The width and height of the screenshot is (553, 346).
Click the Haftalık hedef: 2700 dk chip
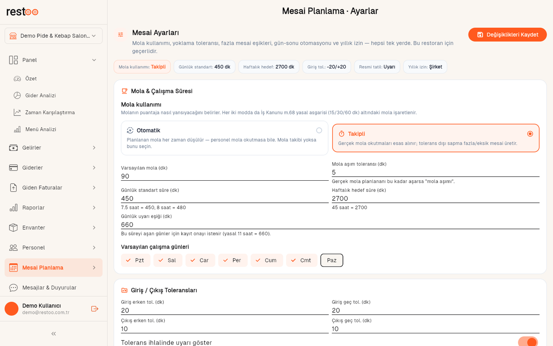(x=269, y=67)
